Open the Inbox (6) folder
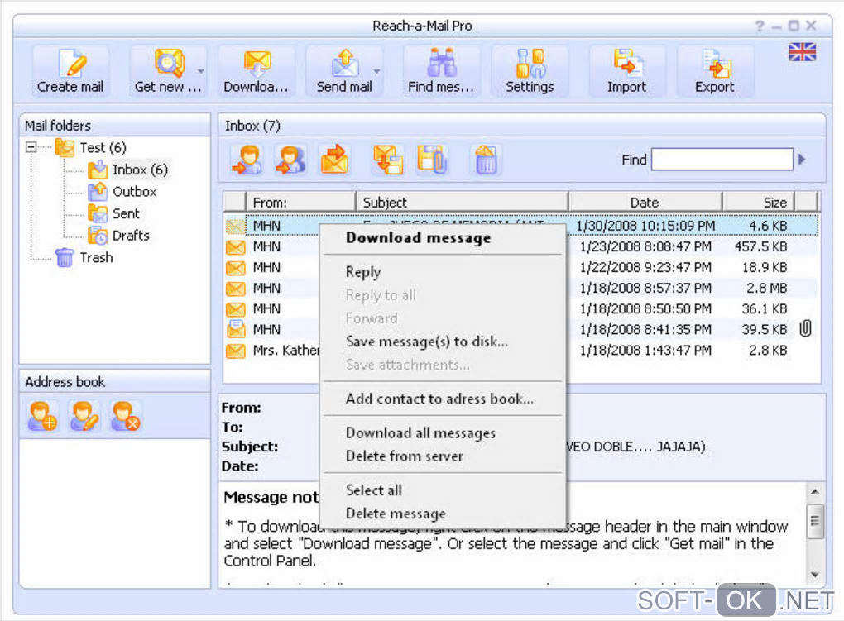The width and height of the screenshot is (844, 621). [140, 170]
